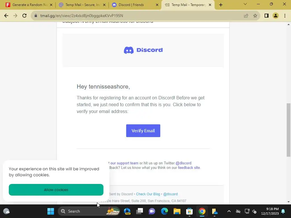Go back to the previous page

click(x=6, y=16)
